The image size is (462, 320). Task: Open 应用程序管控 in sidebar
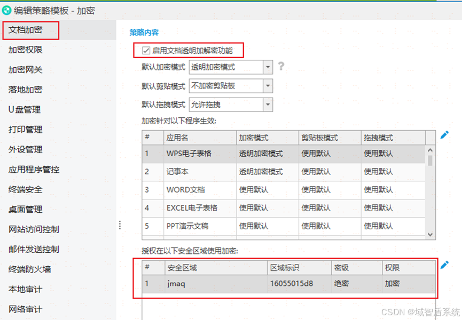coord(34,170)
